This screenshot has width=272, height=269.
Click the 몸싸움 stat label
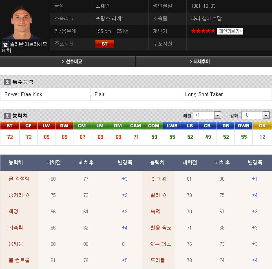coord(16,244)
